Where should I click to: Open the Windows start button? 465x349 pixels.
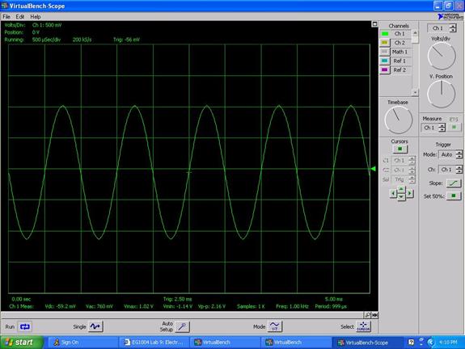(22, 343)
